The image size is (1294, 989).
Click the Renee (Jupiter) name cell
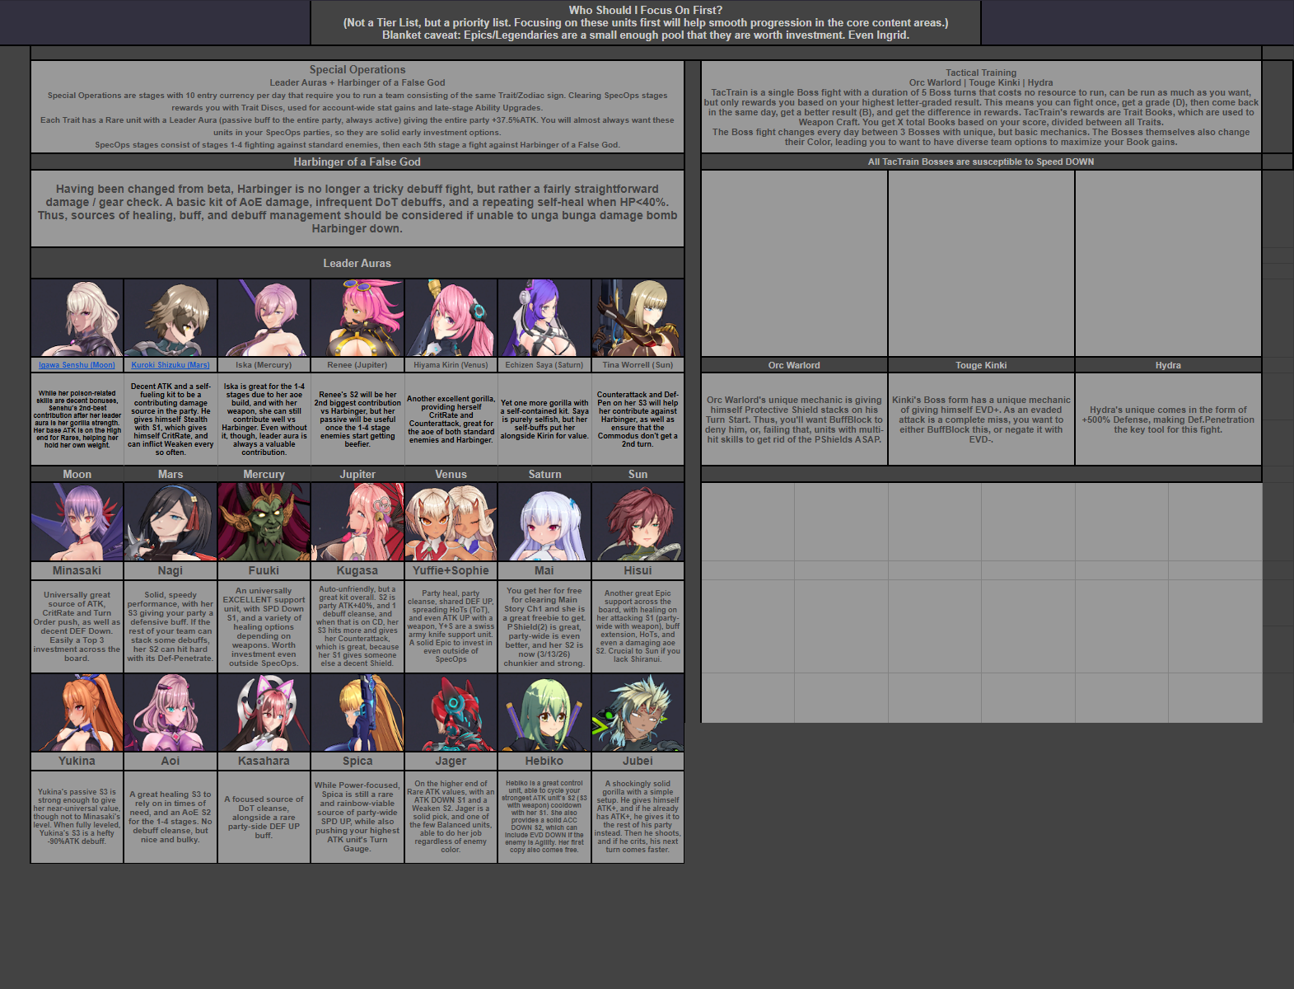click(357, 365)
